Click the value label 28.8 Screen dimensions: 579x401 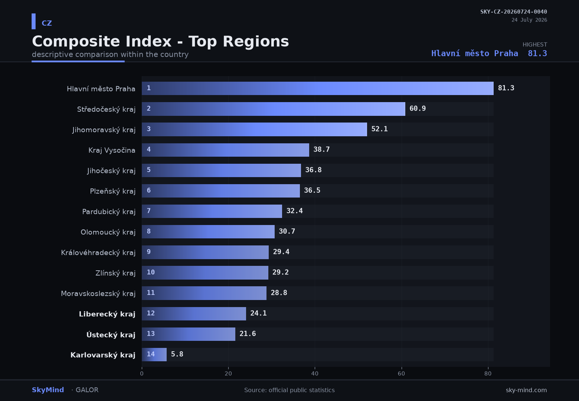tap(279, 293)
